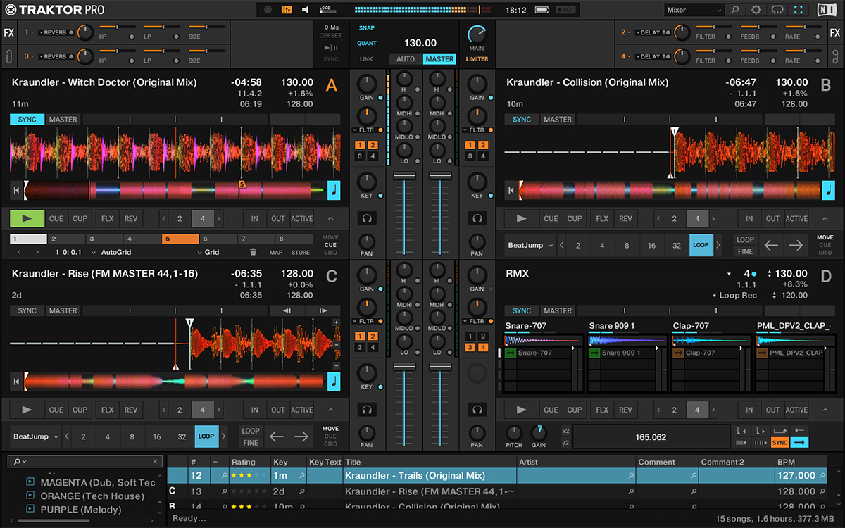The height and width of the screenshot is (528, 845).
Task: Beatjump forward arrow on Deck C
Action: pyautogui.click(x=301, y=436)
